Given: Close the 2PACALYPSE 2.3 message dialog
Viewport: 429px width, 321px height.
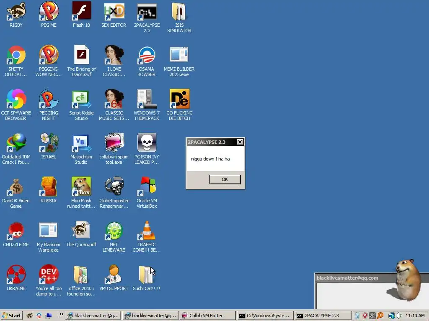Looking at the screenshot, I should (x=240, y=142).
